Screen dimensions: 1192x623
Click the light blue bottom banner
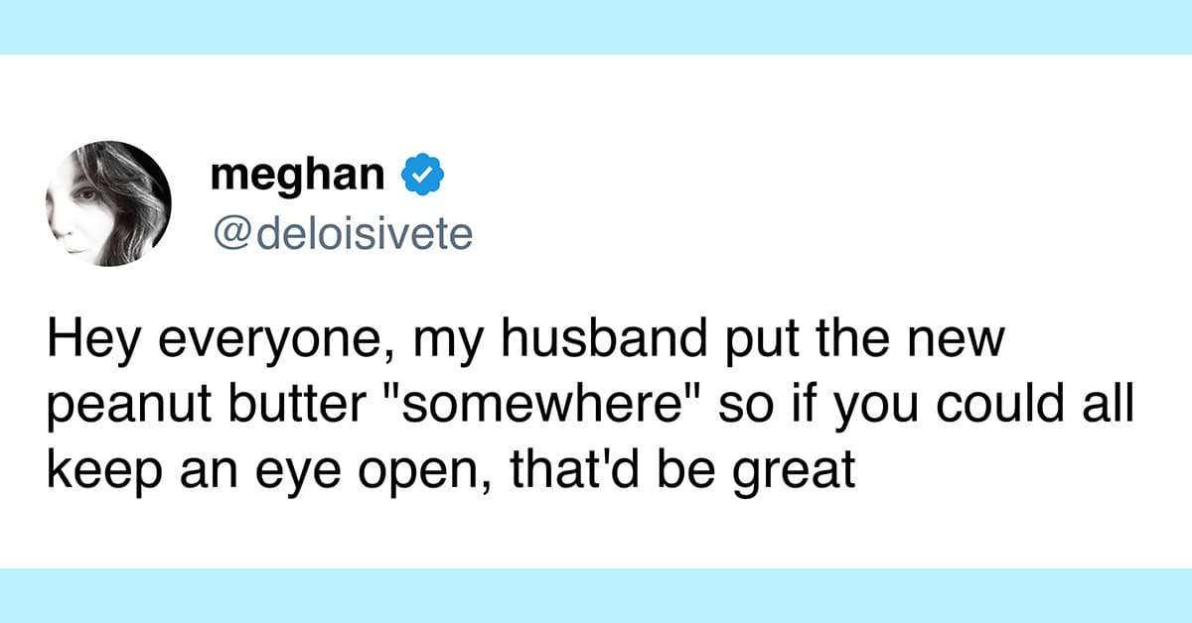pyautogui.click(x=596, y=595)
